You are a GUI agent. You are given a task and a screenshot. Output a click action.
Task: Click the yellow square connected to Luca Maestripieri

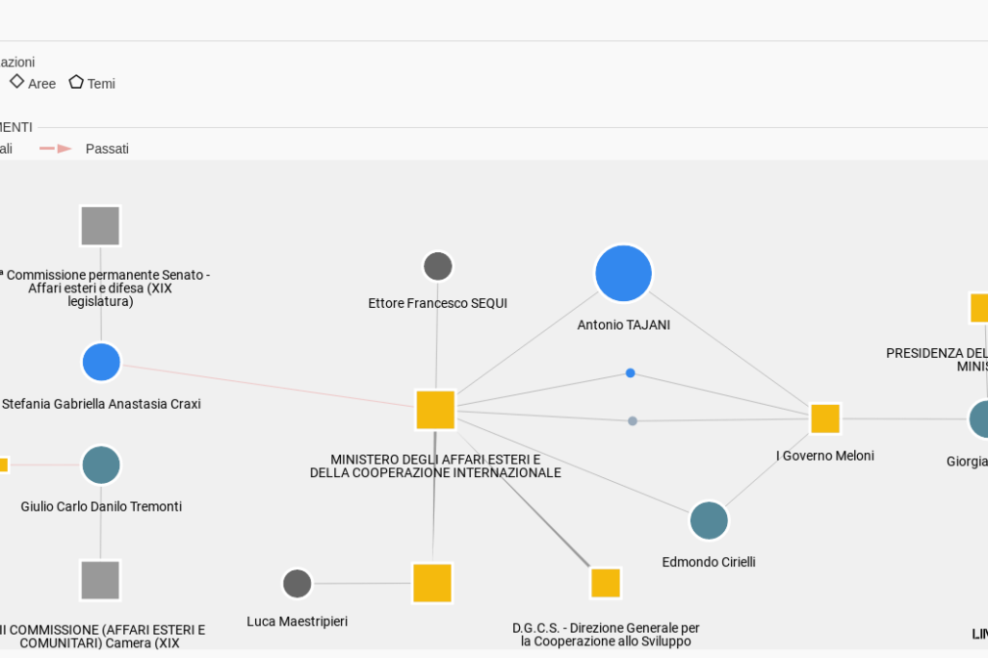click(x=432, y=583)
